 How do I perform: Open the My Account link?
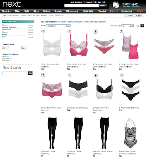(87, 2)
